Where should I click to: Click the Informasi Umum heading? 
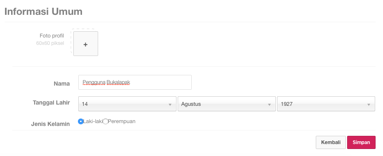click(43, 12)
